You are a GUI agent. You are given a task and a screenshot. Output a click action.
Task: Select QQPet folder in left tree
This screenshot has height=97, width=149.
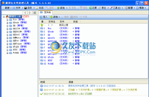[x=16, y=41]
